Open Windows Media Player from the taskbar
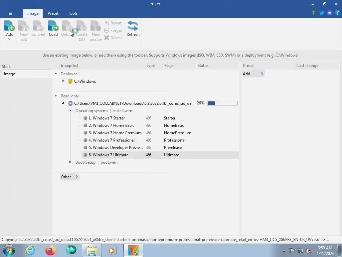This screenshot has height=257, width=342. click(x=113, y=250)
